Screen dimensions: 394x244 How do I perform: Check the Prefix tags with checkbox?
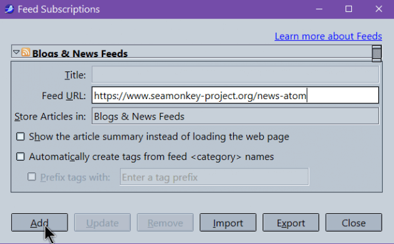(32, 176)
